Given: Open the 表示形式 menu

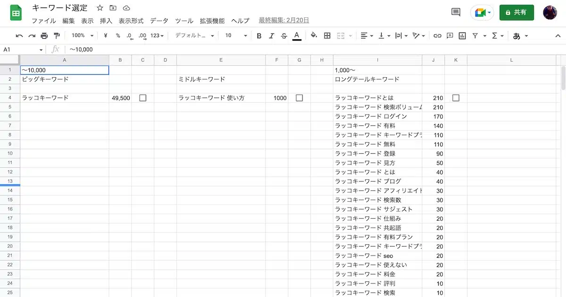Looking at the screenshot, I should coord(131,21).
